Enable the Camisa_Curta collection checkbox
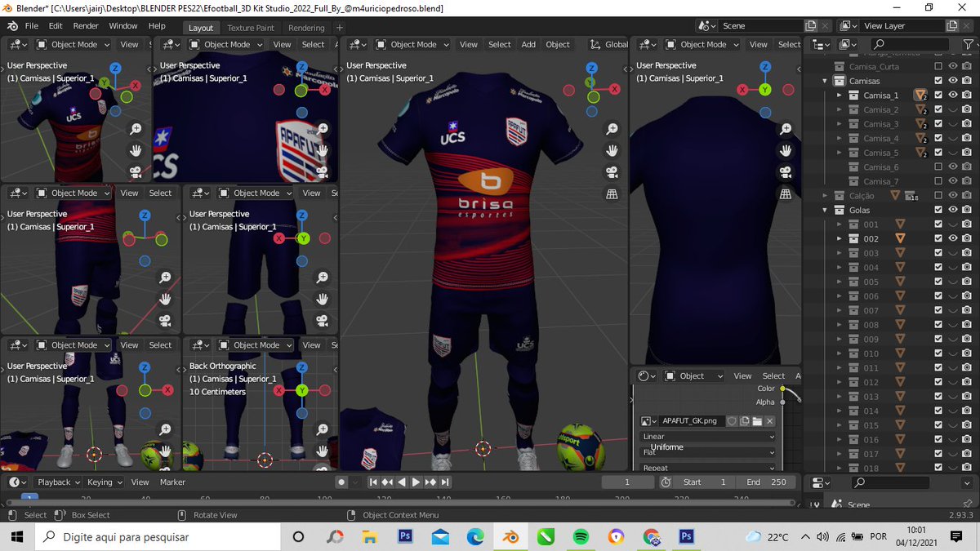The image size is (980, 551). (938, 66)
